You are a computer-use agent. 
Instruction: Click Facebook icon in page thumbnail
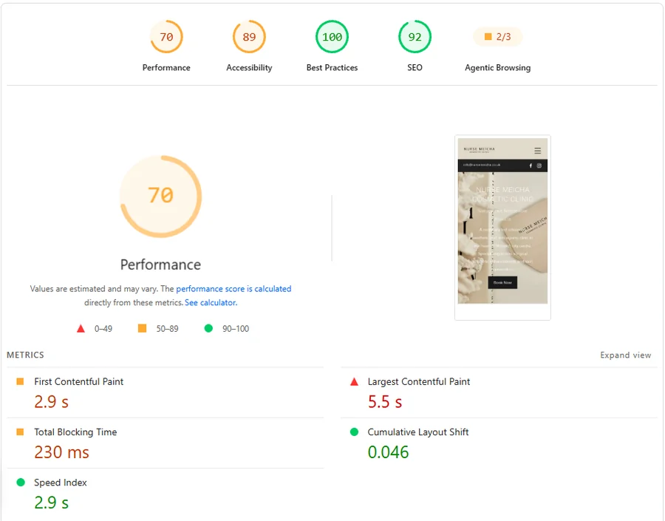click(x=531, y=166)
